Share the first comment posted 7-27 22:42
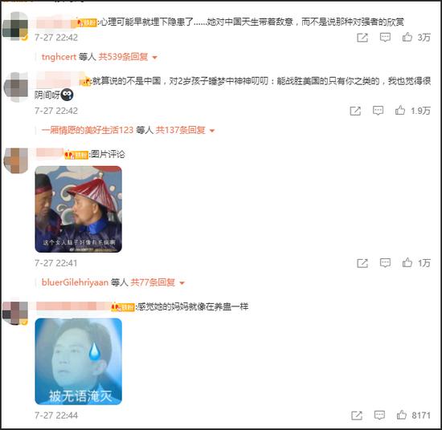442x430 pixels. click(x=362, y=38)
